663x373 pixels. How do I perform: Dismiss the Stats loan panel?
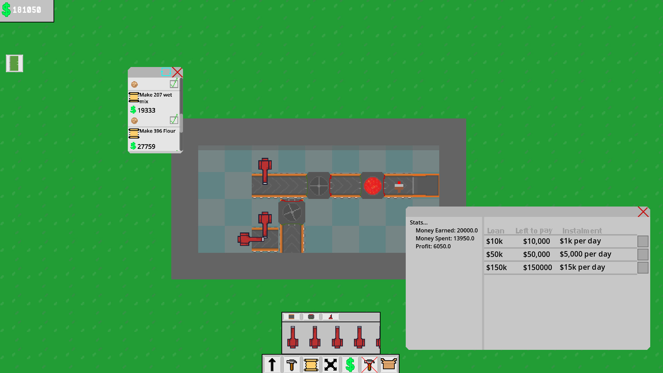[x=643, y=212]
